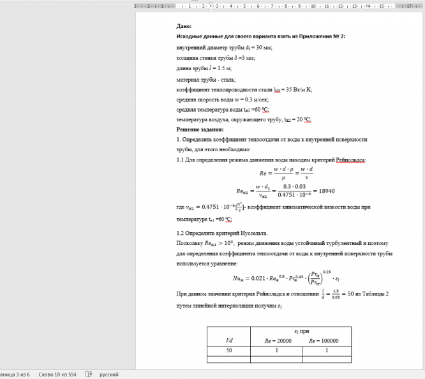
Task: Click the text 'коэффициент кинематической вязкости воды при'
Action: (x=309, y=207)
